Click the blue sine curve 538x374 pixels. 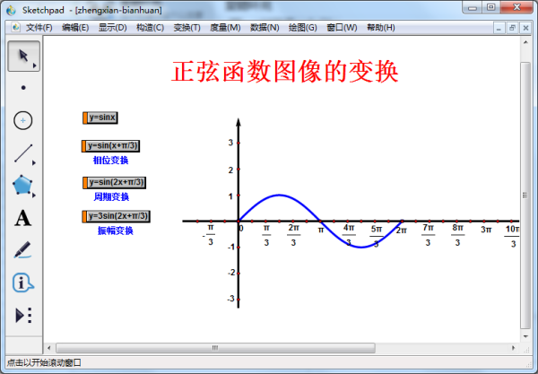pos(280,195)
